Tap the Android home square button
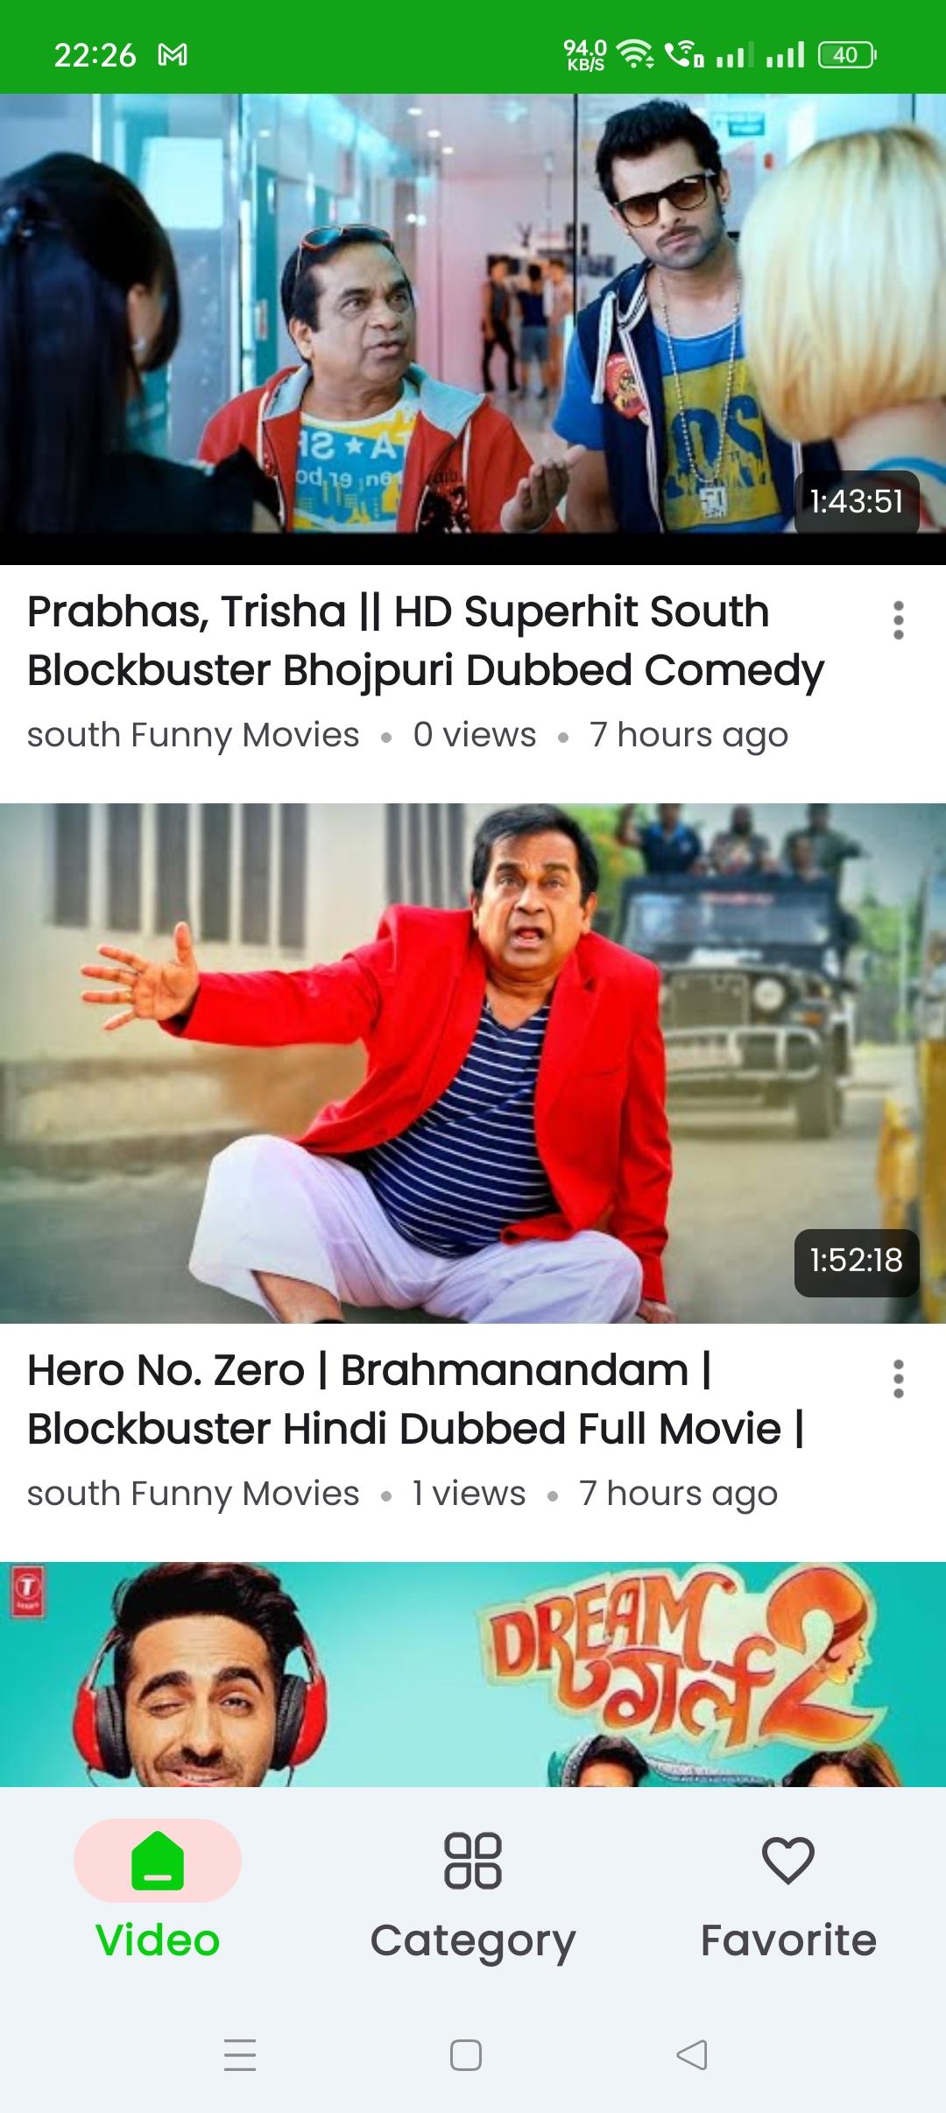Screen dimensions: 946x2113 coord(466,2054)
